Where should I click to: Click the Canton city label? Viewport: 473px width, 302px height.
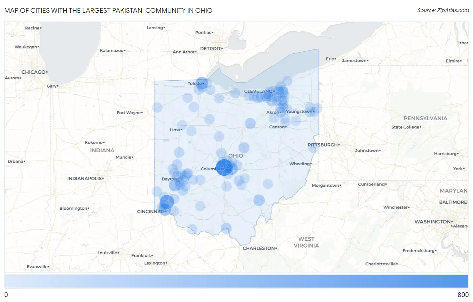(277, 127)
